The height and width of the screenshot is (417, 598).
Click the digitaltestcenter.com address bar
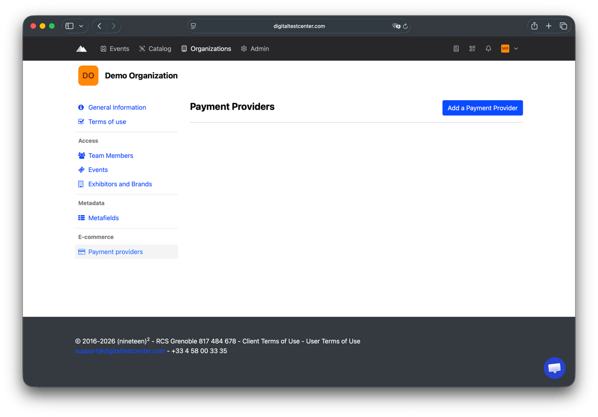click(x=299, y=26)
